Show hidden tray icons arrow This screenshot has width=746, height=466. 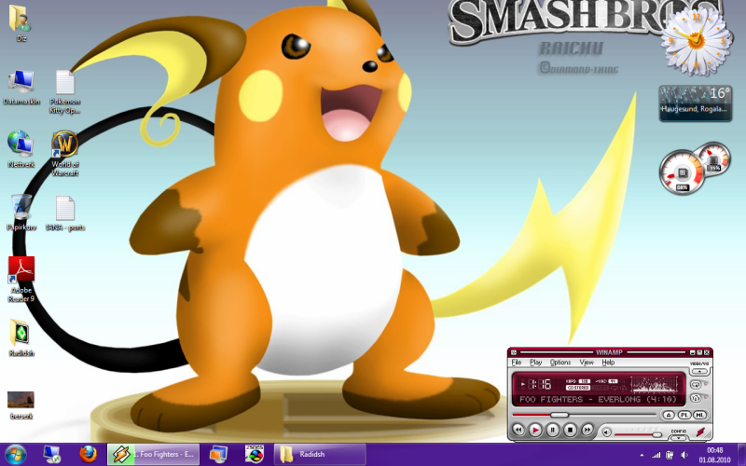[x=642, y=456]
